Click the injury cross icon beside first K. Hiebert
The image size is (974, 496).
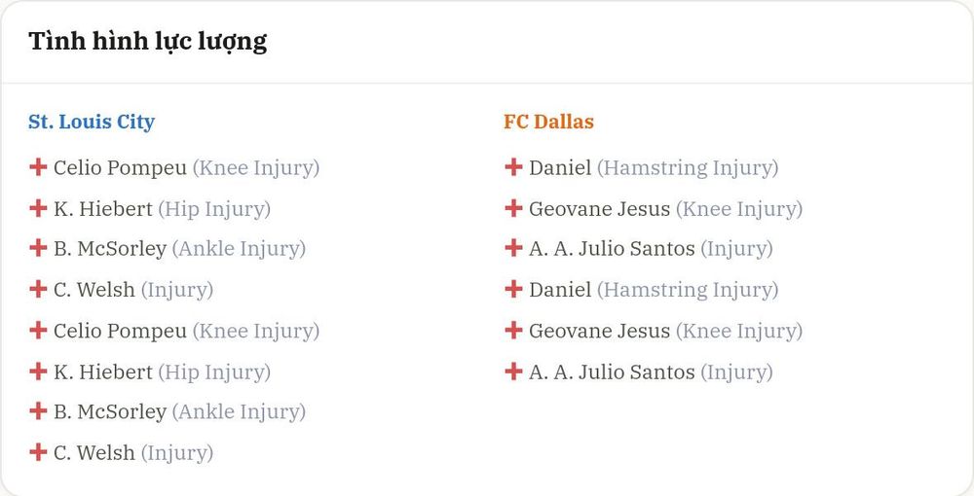[x=38, y=208]
